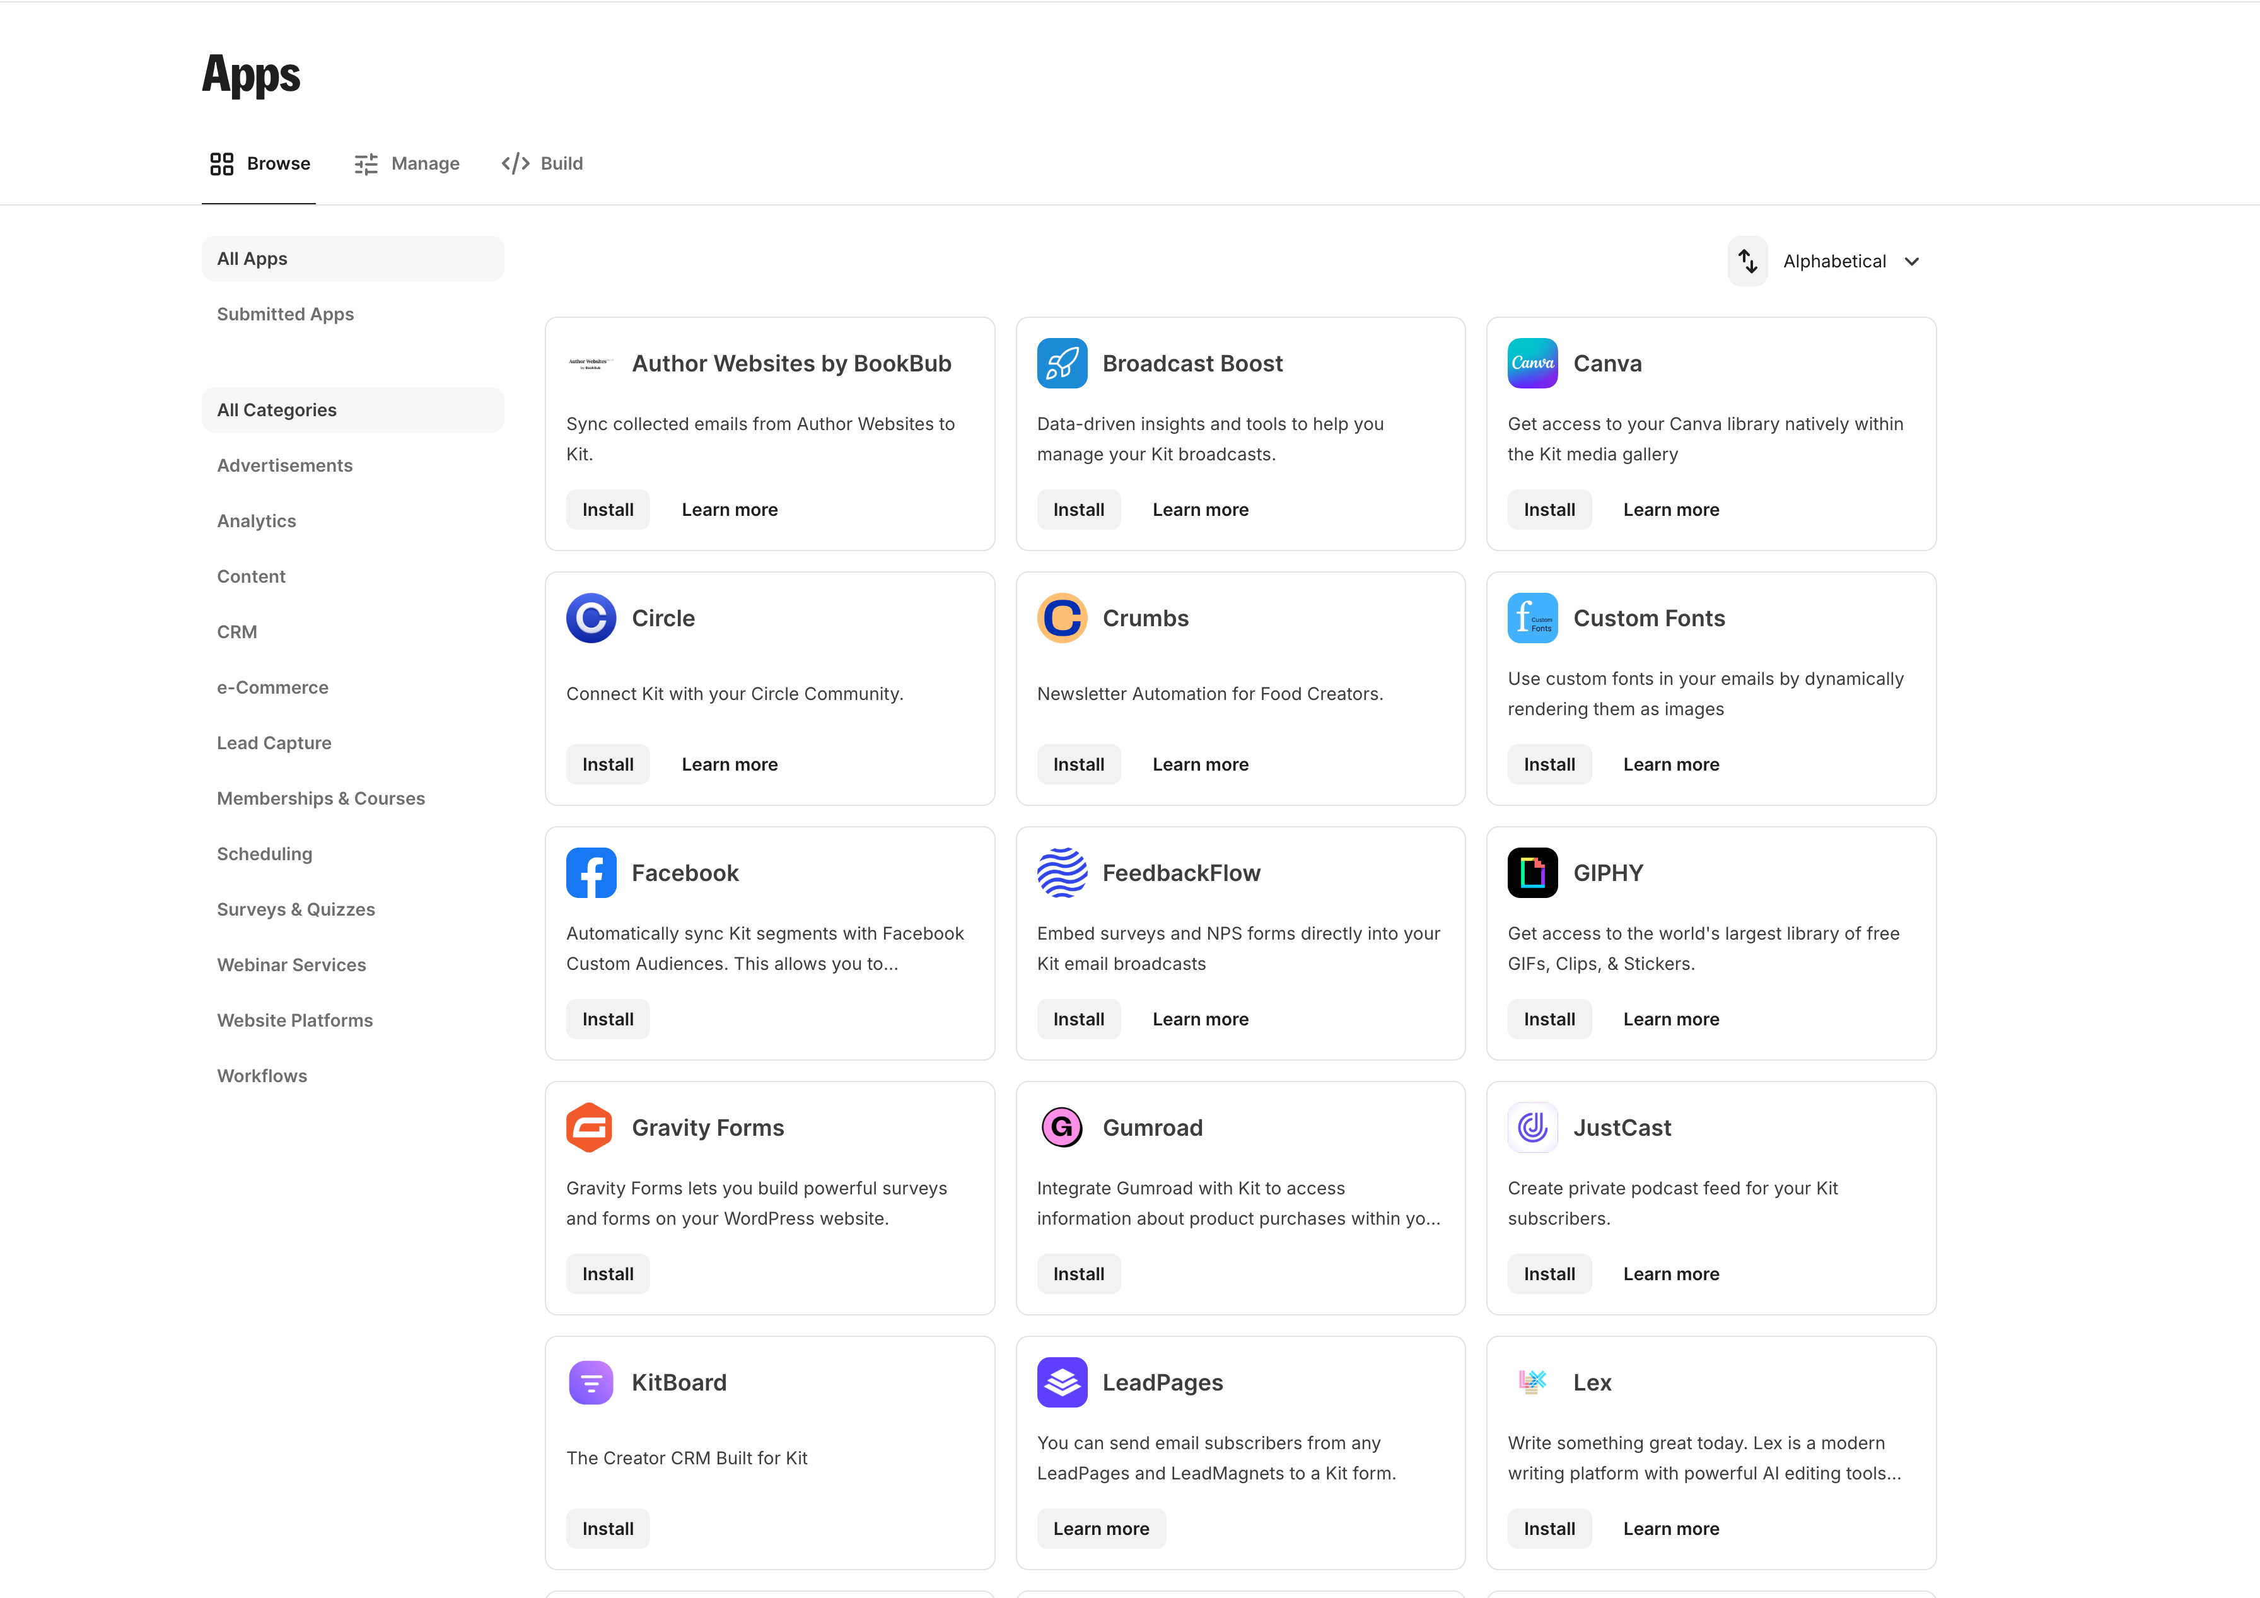The height and width of the screenshot is (1598, 2260).
Task: Filter by Content category
Action: coord(352,576)
